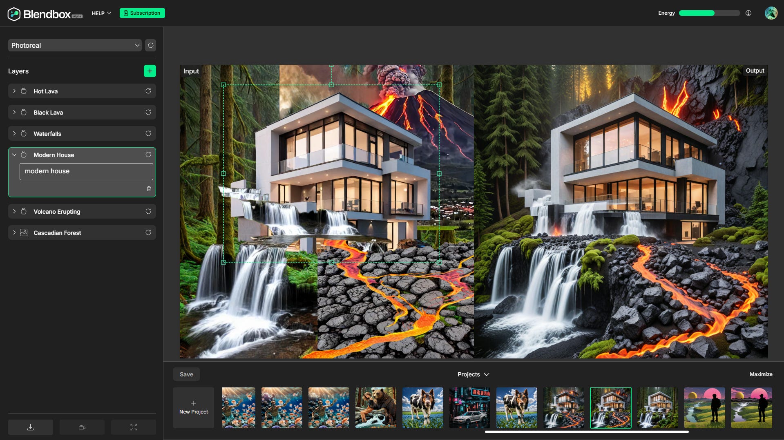Click the video camera icon button
The width and height of the screenshot is (784, 440).
coord(82,427)
